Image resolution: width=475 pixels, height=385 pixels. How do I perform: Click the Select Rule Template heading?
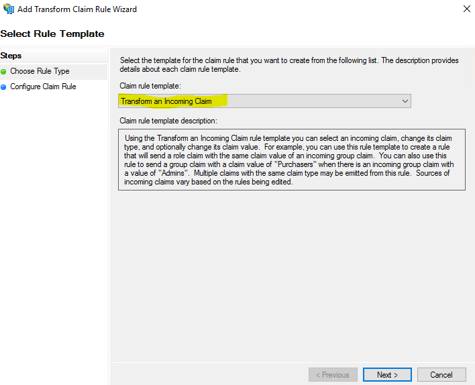tap(52, 34)
